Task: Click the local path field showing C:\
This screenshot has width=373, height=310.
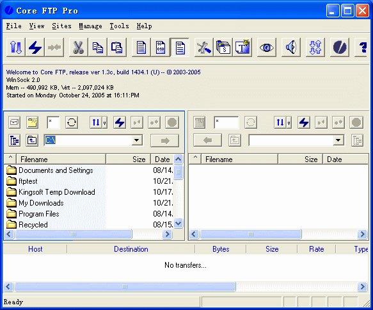Action: (x=88, y=140)
